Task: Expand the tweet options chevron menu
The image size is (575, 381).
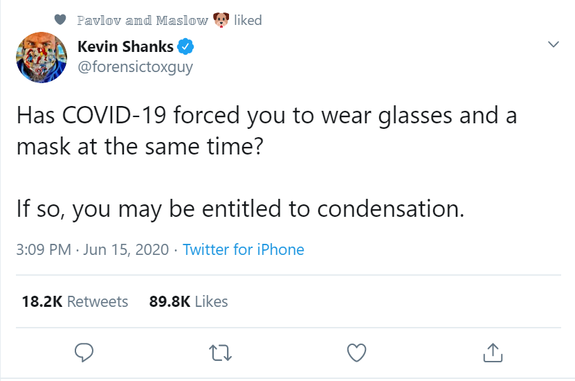Action: (553, 44)
